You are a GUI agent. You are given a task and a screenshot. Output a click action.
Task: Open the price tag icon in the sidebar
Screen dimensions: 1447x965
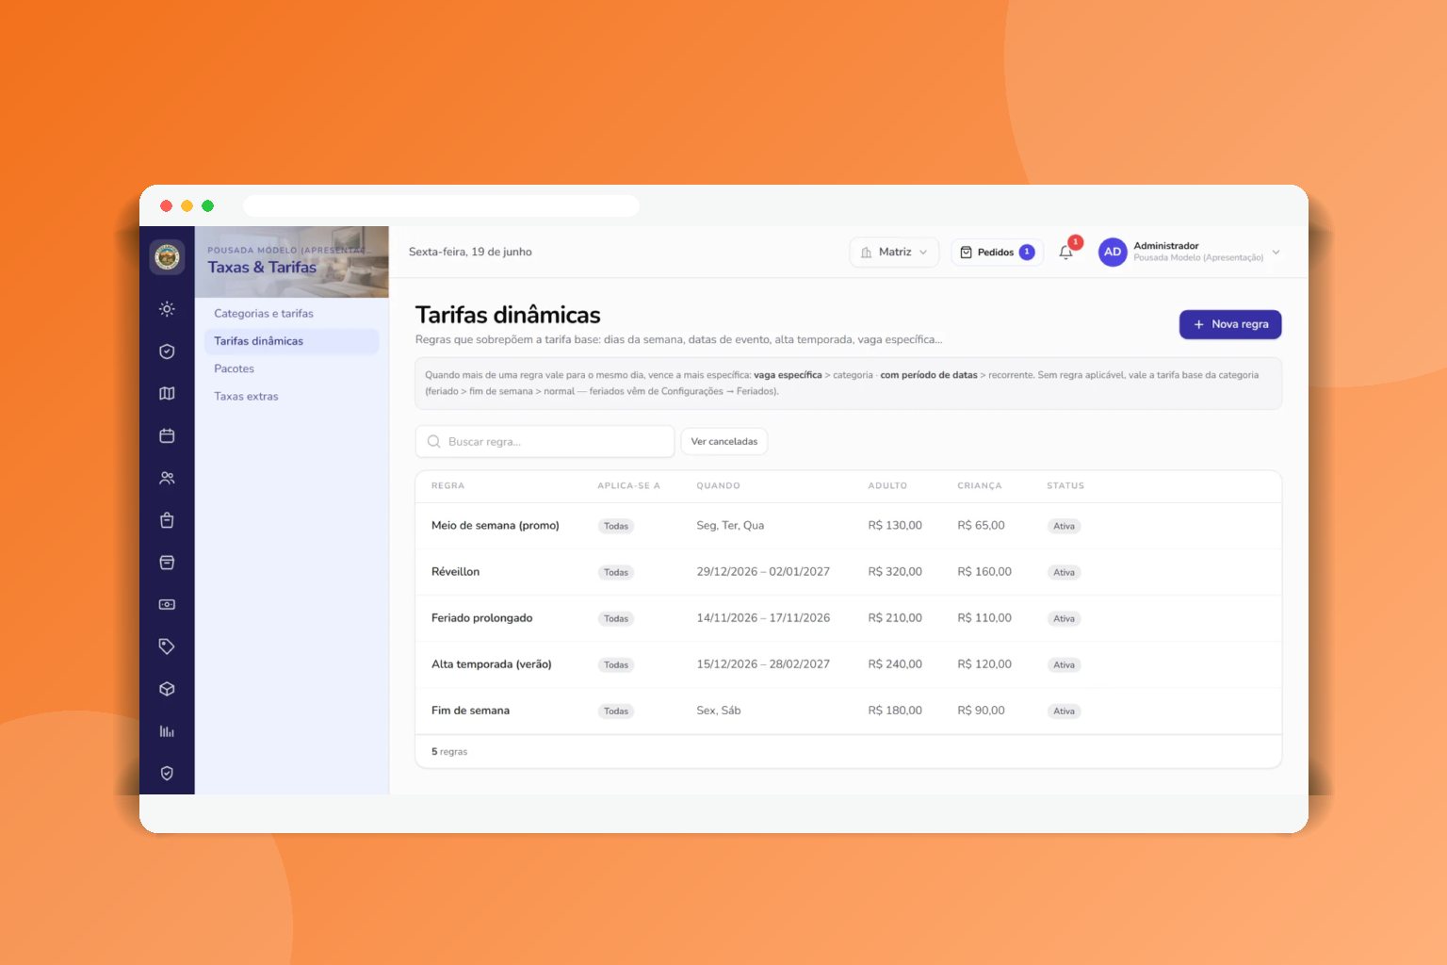(167, 646)
